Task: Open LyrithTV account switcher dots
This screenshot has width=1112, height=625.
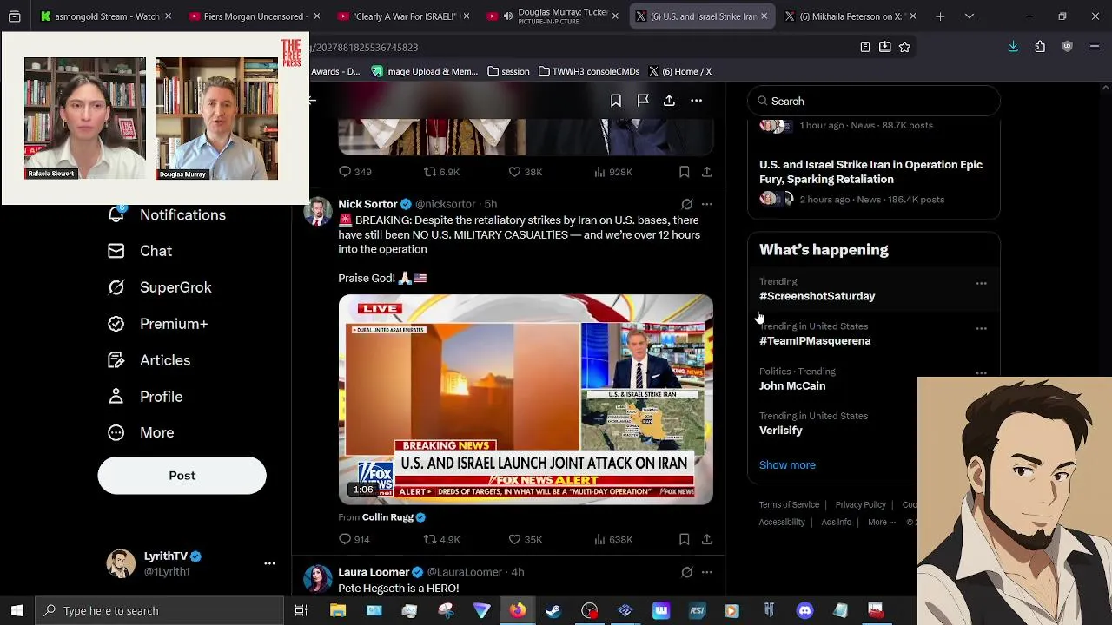Action: click(x=269, y=563)
